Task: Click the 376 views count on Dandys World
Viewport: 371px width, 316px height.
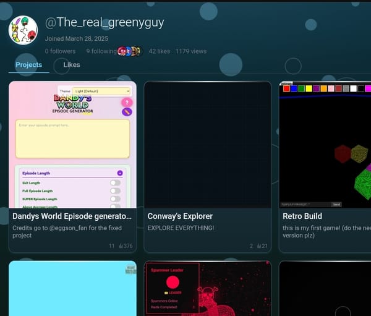Action: (126, 246)
